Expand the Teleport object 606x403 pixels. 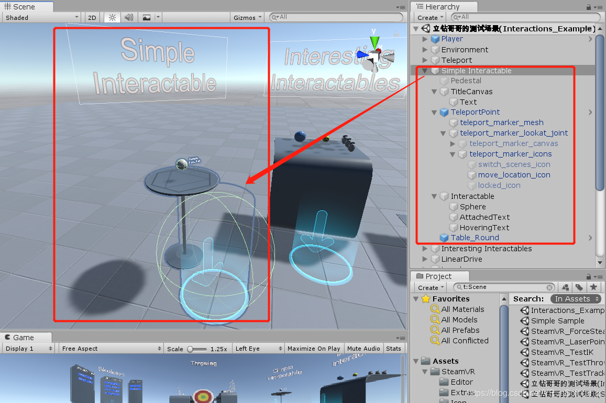click(x=425, y=60)
